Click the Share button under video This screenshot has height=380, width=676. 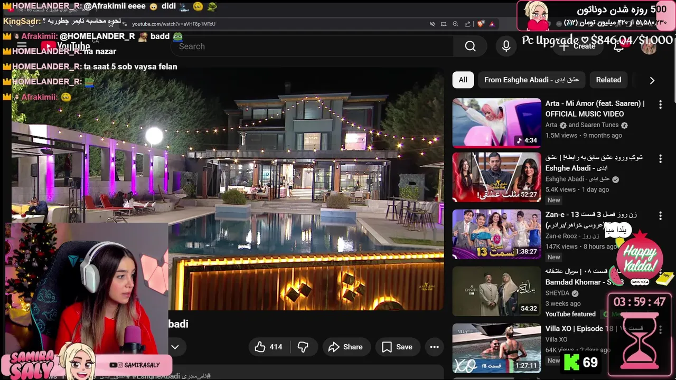pyautogui.click(x=346, y=347)
